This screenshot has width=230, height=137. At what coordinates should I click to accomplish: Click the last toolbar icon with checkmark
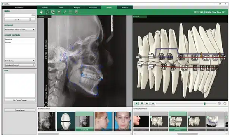tap(76, 12)
